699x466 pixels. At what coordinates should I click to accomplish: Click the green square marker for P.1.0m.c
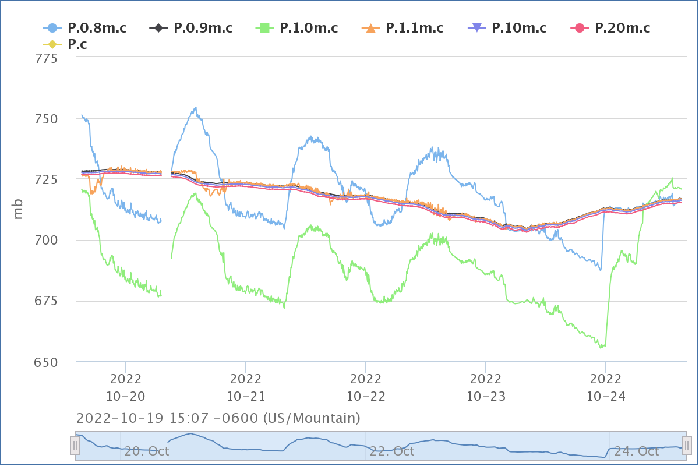pos(264,28)
